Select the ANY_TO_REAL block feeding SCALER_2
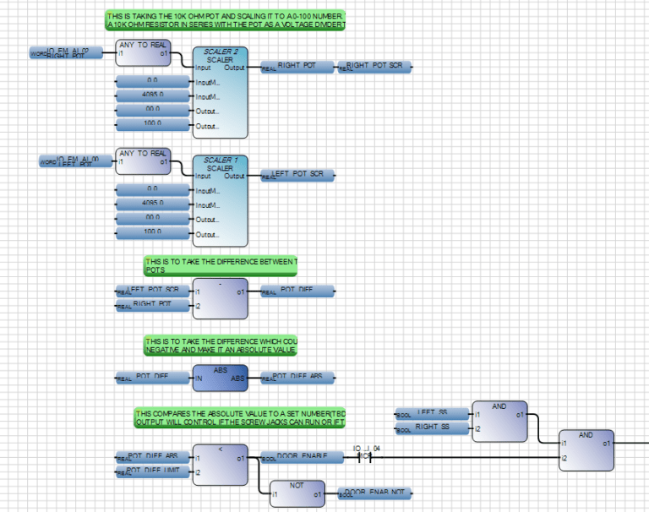The image size is (649, 512). click(143, 52)
